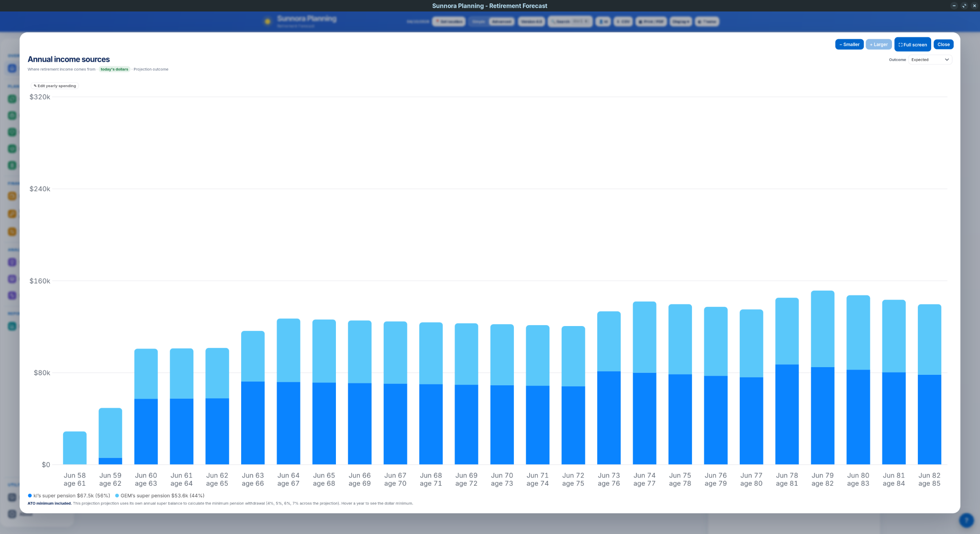
Task: Click the Jun 58 age 61 bar
Action: coord(75,448)
